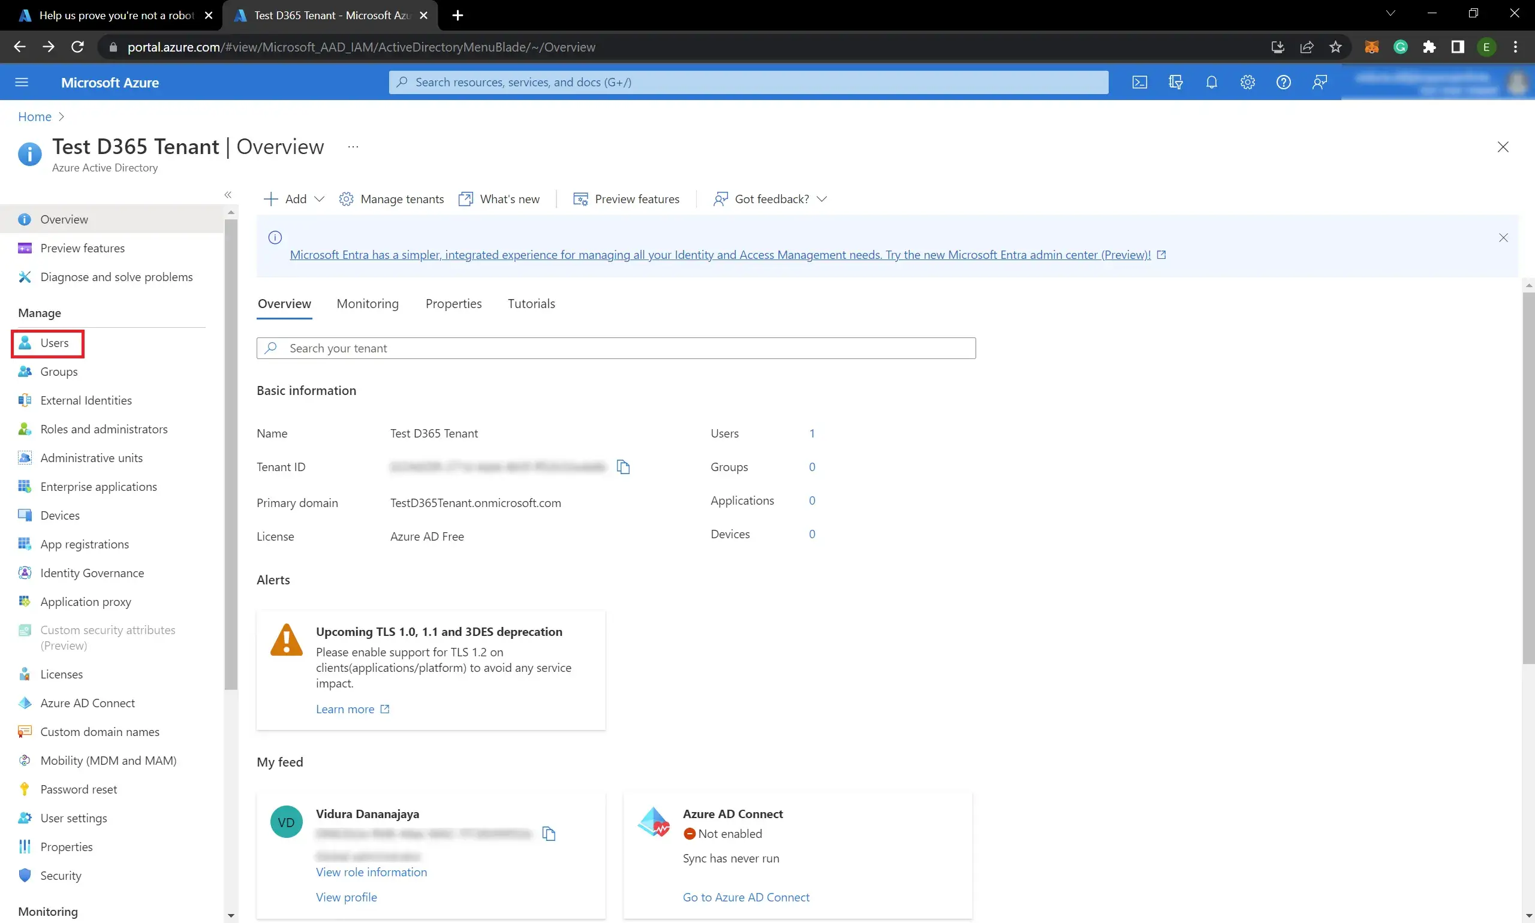
Task: Bookmark this page with the star icon
Action: (1335, 47)
